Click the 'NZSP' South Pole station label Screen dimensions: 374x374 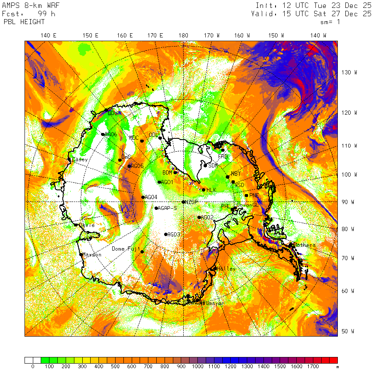tap(191, 202)
